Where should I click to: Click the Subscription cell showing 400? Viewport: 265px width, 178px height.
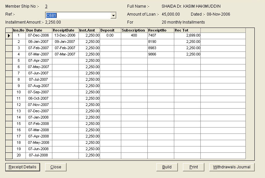134,35
